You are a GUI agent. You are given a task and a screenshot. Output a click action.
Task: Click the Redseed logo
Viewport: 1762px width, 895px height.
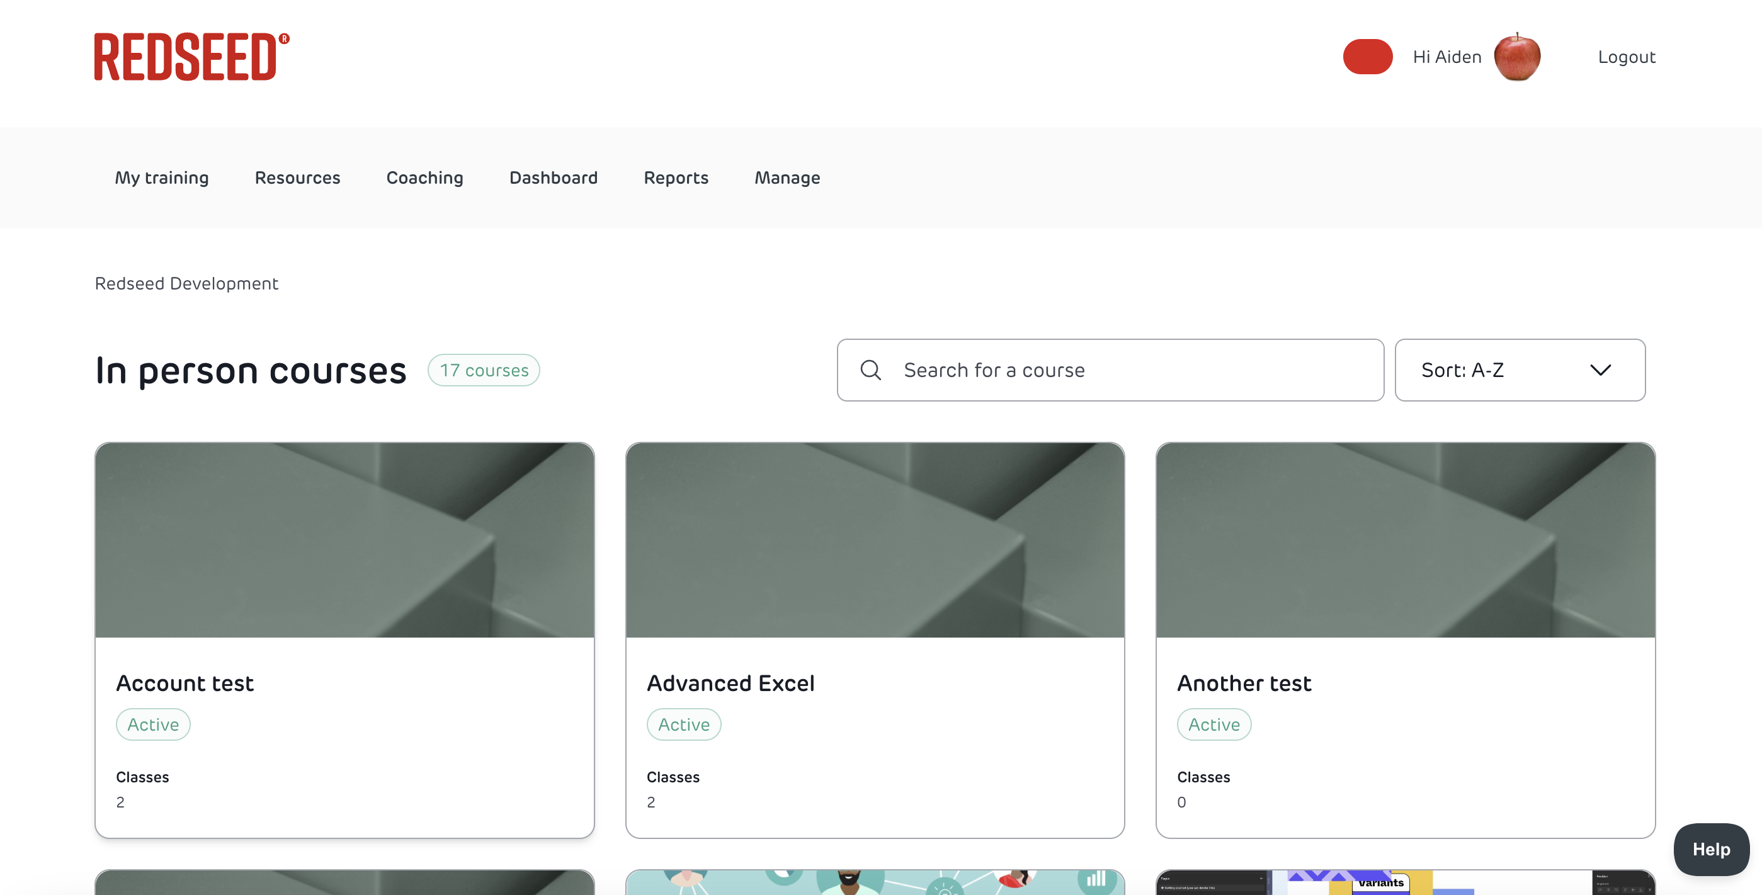[191, 57]
